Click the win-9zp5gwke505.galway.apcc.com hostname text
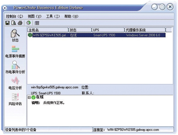The image size is (178, 135). (54, 87)
